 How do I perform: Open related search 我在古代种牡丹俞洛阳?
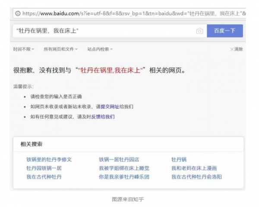[x=196, y=177]
